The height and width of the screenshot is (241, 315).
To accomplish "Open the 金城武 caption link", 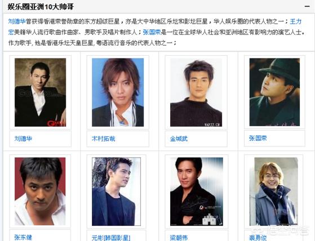I will [179, 139].
